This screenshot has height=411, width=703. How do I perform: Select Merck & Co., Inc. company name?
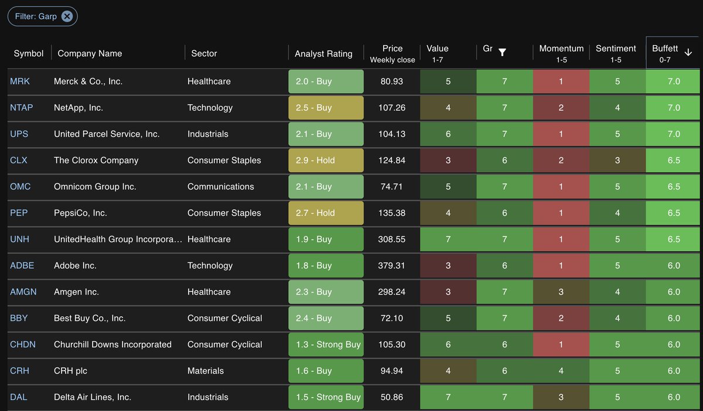tap(88, 81)
